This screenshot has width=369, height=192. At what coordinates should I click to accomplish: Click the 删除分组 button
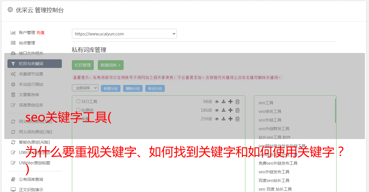(133, 88)
